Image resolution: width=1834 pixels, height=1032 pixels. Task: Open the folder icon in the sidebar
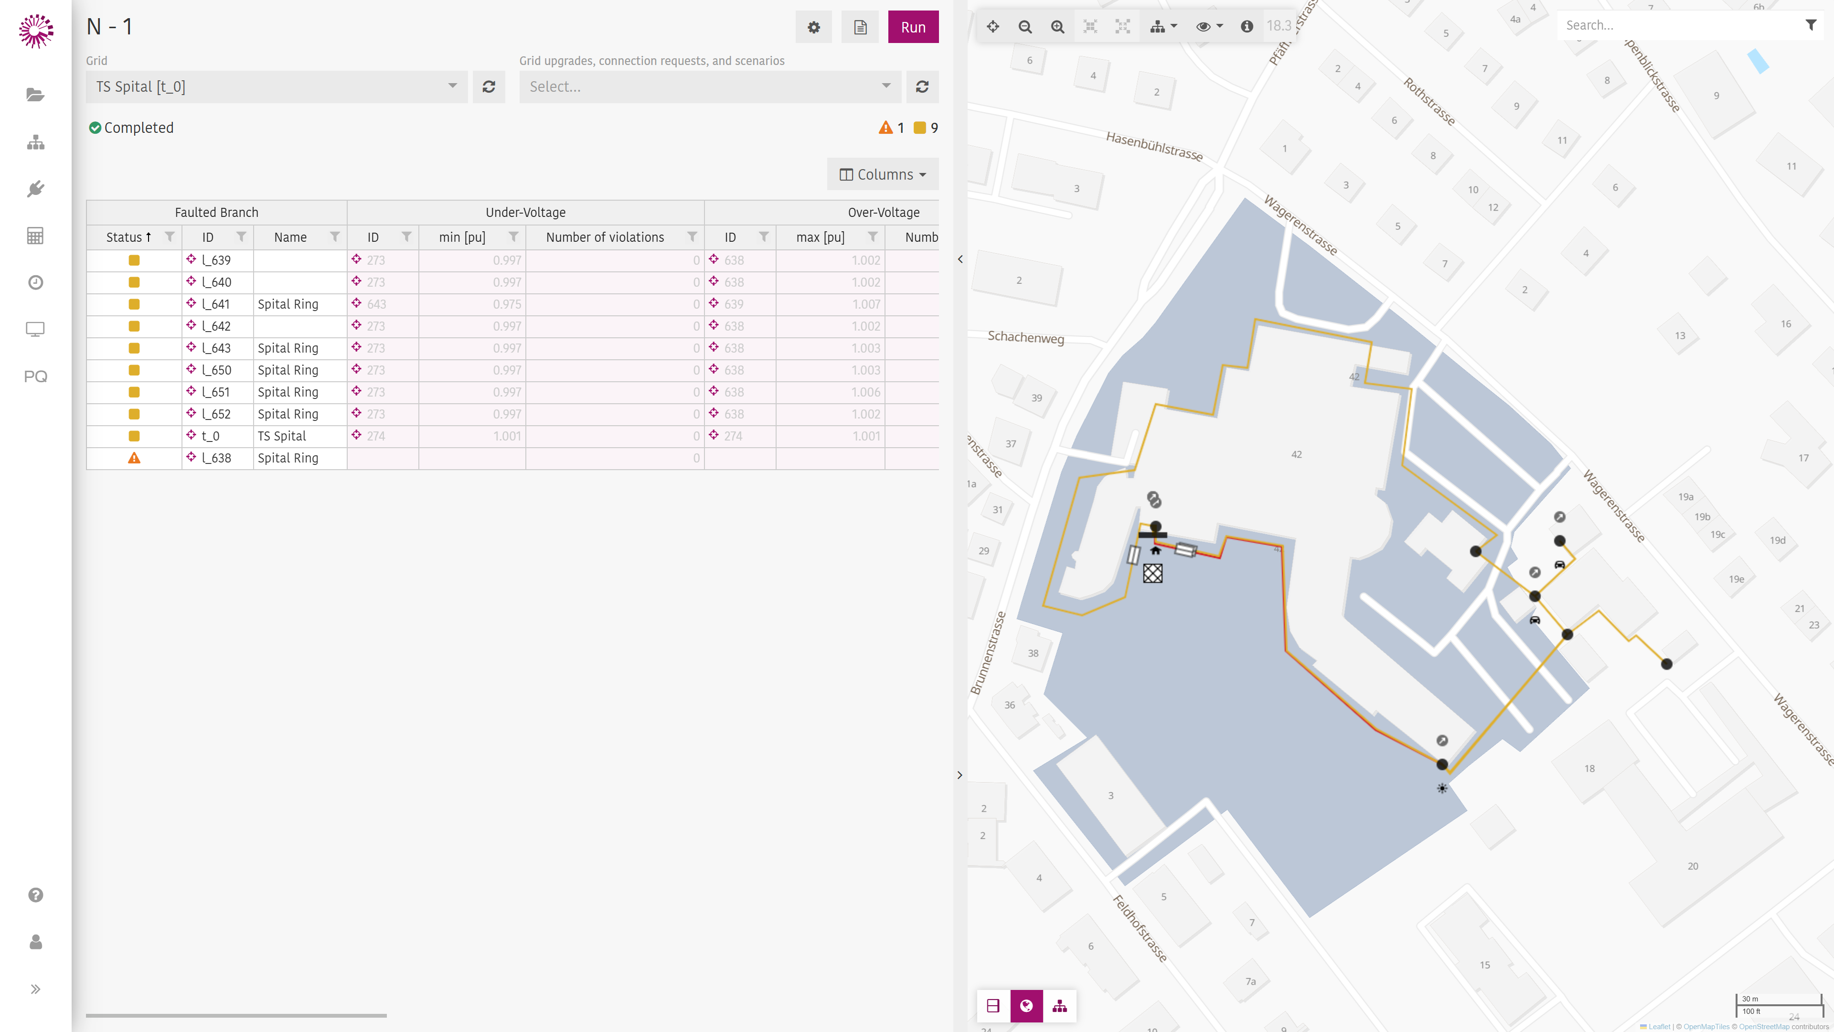tap(36, 95)
